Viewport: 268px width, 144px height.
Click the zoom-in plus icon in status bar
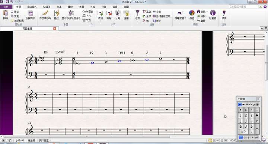(x=264, y=140)
